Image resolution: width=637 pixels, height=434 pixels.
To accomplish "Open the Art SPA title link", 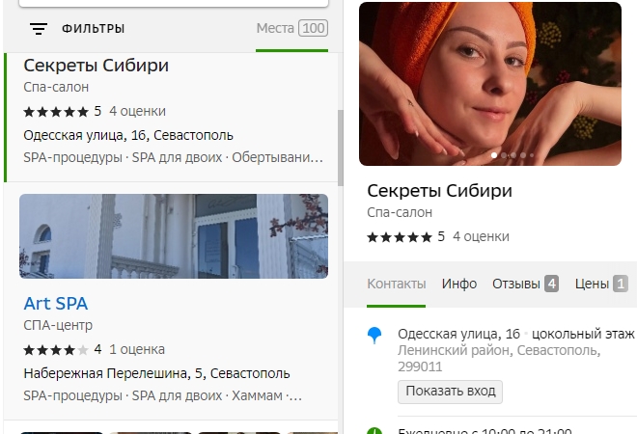I will pyautogui.click(x=55, y=304).
